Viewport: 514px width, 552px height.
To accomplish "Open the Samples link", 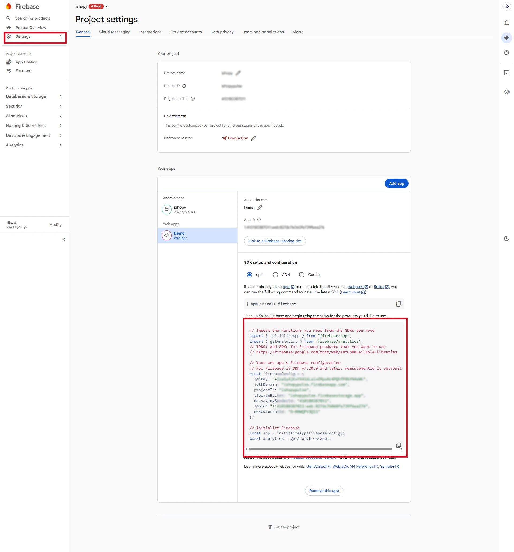I will (389, 466).
